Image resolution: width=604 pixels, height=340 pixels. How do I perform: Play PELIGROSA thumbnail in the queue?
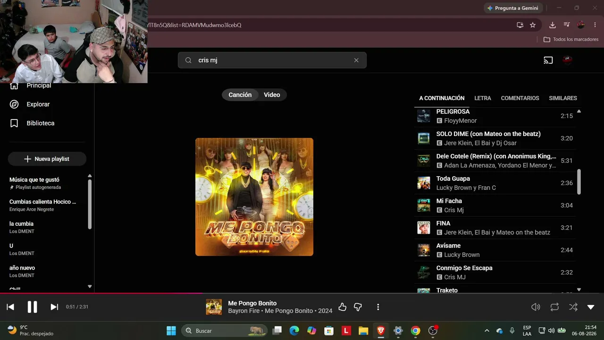[424, 116]
